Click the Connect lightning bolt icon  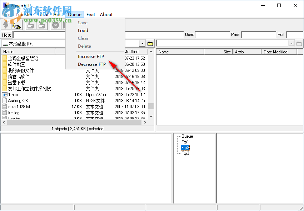(6, 25)
